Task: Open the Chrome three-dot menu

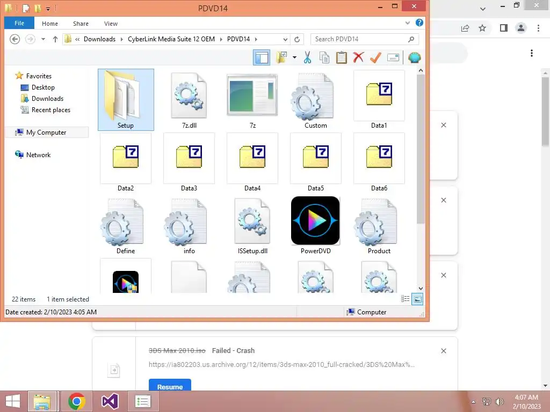Action: pyautogui.click(x=538, y=28)
